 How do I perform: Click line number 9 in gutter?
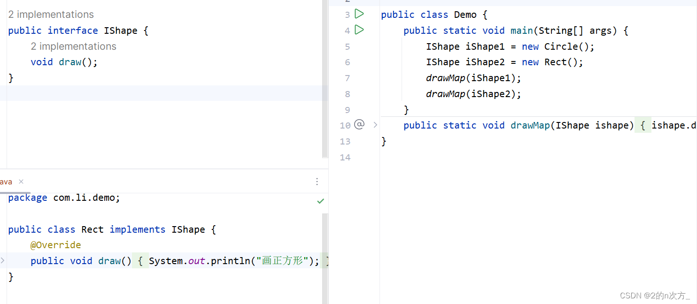click(x=348, y=110)
